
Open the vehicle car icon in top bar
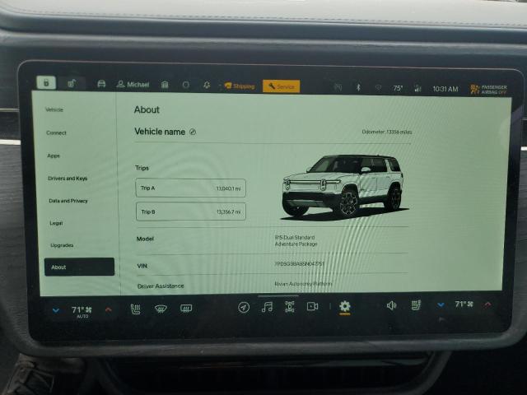coord(101,84)
